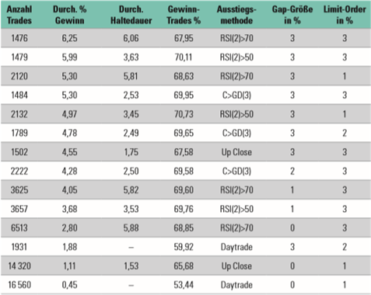Viewport: 371px width, 295px height.
Task: Select the Ausstiegsmethode column header
Action: (236, 15)
